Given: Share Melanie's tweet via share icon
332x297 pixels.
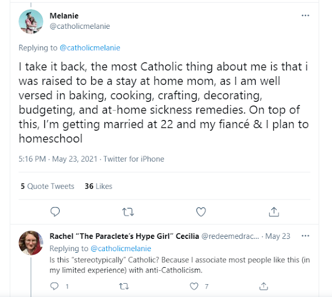Looking at the screenshot, I should (x=274, y=212).
